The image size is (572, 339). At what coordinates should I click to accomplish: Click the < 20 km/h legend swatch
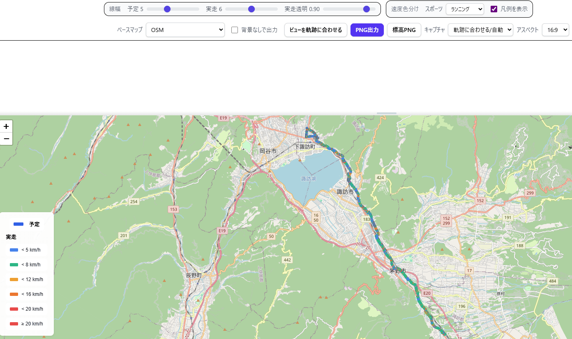14,309
